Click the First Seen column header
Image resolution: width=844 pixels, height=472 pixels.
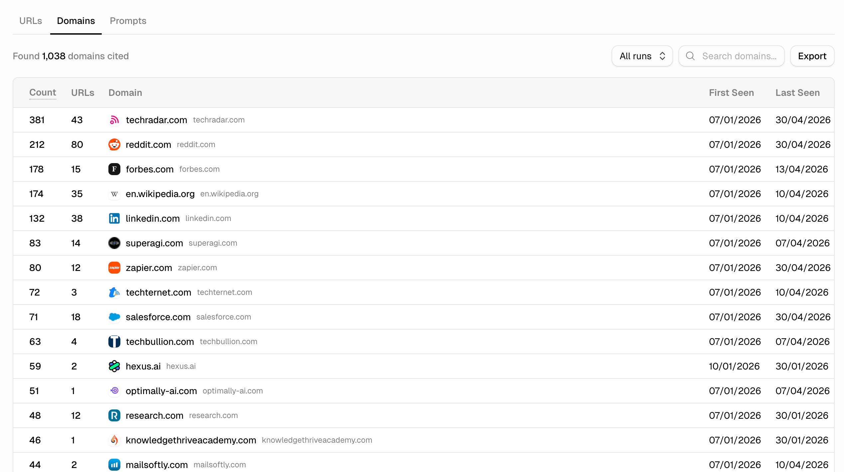click(x=731, y=93)
